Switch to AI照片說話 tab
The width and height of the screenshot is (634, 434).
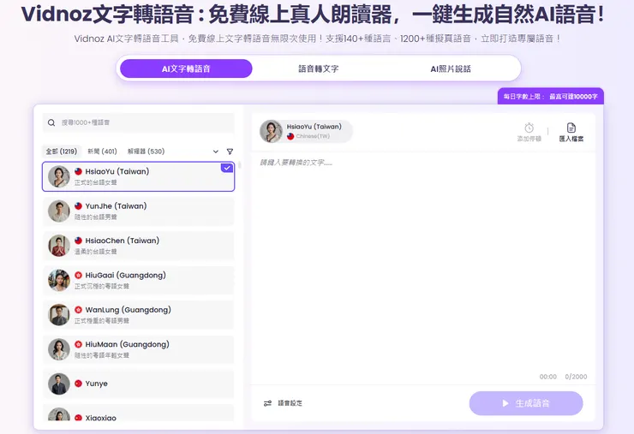451,68
